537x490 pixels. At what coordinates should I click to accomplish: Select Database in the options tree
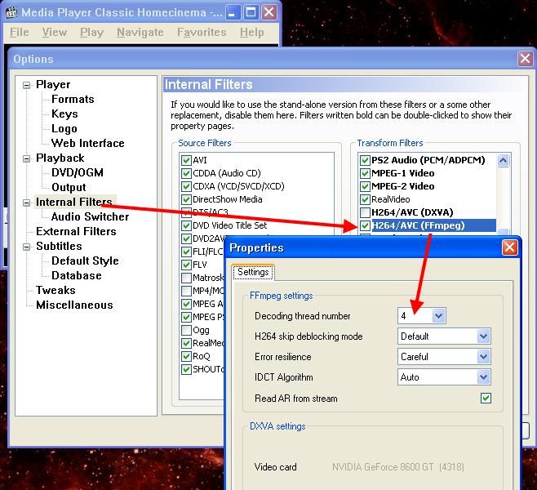coord(77,275)
